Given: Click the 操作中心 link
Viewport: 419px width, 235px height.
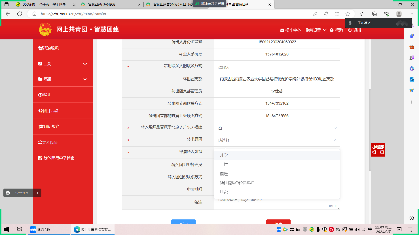Looking at the screenshot, I should coord(290,30).
